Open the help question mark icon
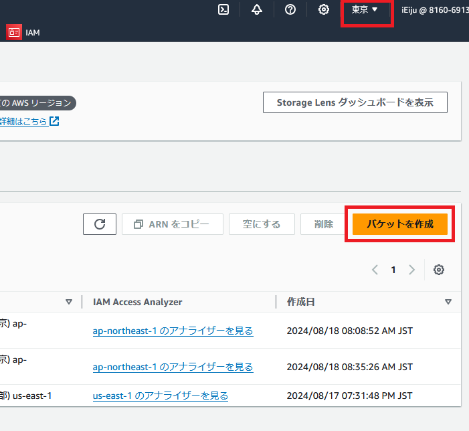The height and width of the screenshot is (431, 469). point(290,9)
